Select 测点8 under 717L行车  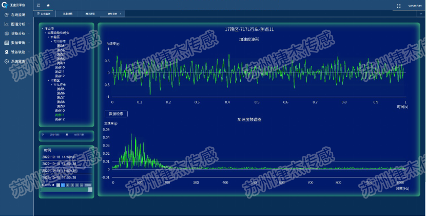coord(61,102)
